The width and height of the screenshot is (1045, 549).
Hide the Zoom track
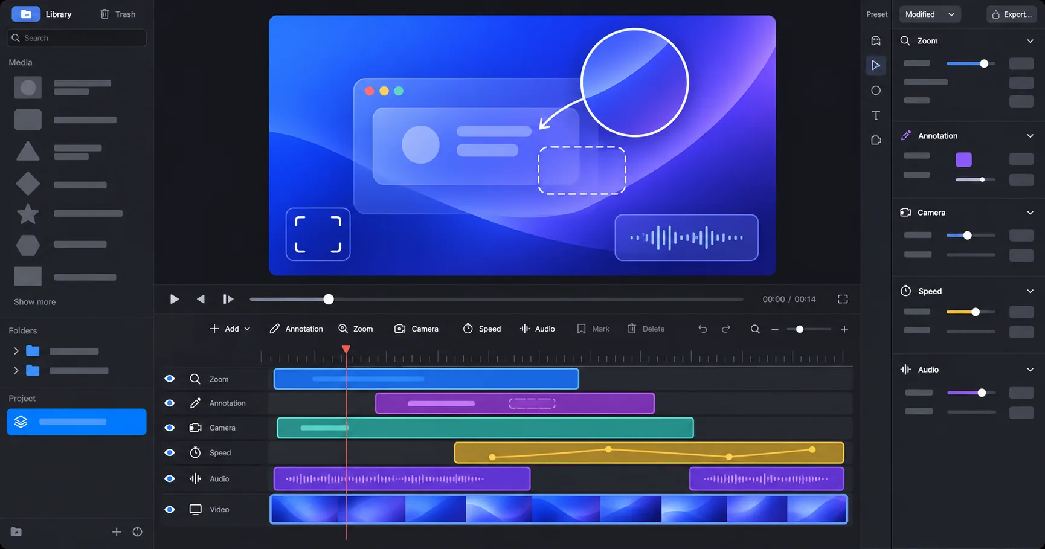170,379
